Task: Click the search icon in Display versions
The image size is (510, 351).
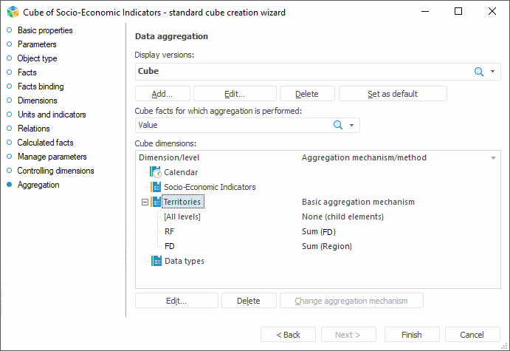Action: click(x=478, y=72)
